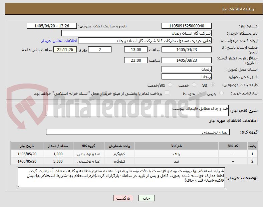The width and height of the screenshot is (263, 207).
Task: Click group غذا و نوشیدنی in the قند row
Action: coord(88,161)
